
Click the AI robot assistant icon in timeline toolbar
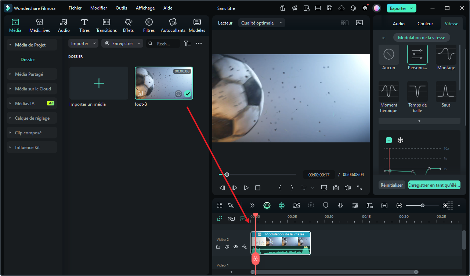point(267,205)
